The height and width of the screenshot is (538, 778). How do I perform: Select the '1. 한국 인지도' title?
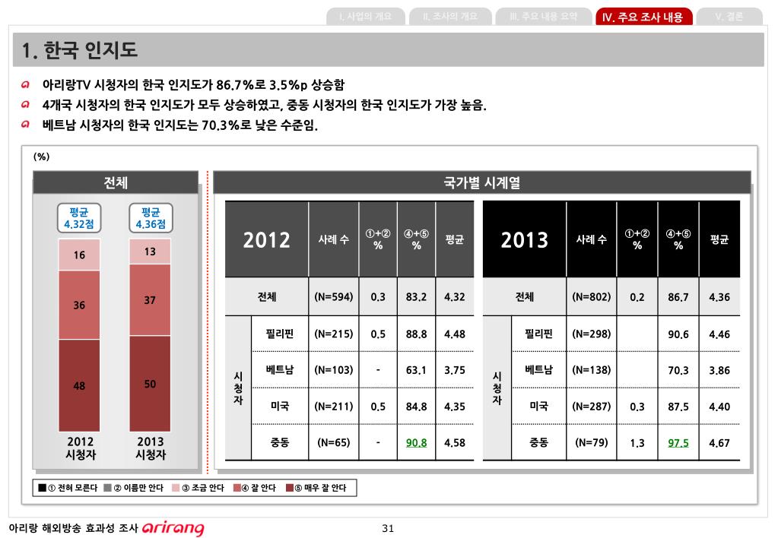[79, 50]
